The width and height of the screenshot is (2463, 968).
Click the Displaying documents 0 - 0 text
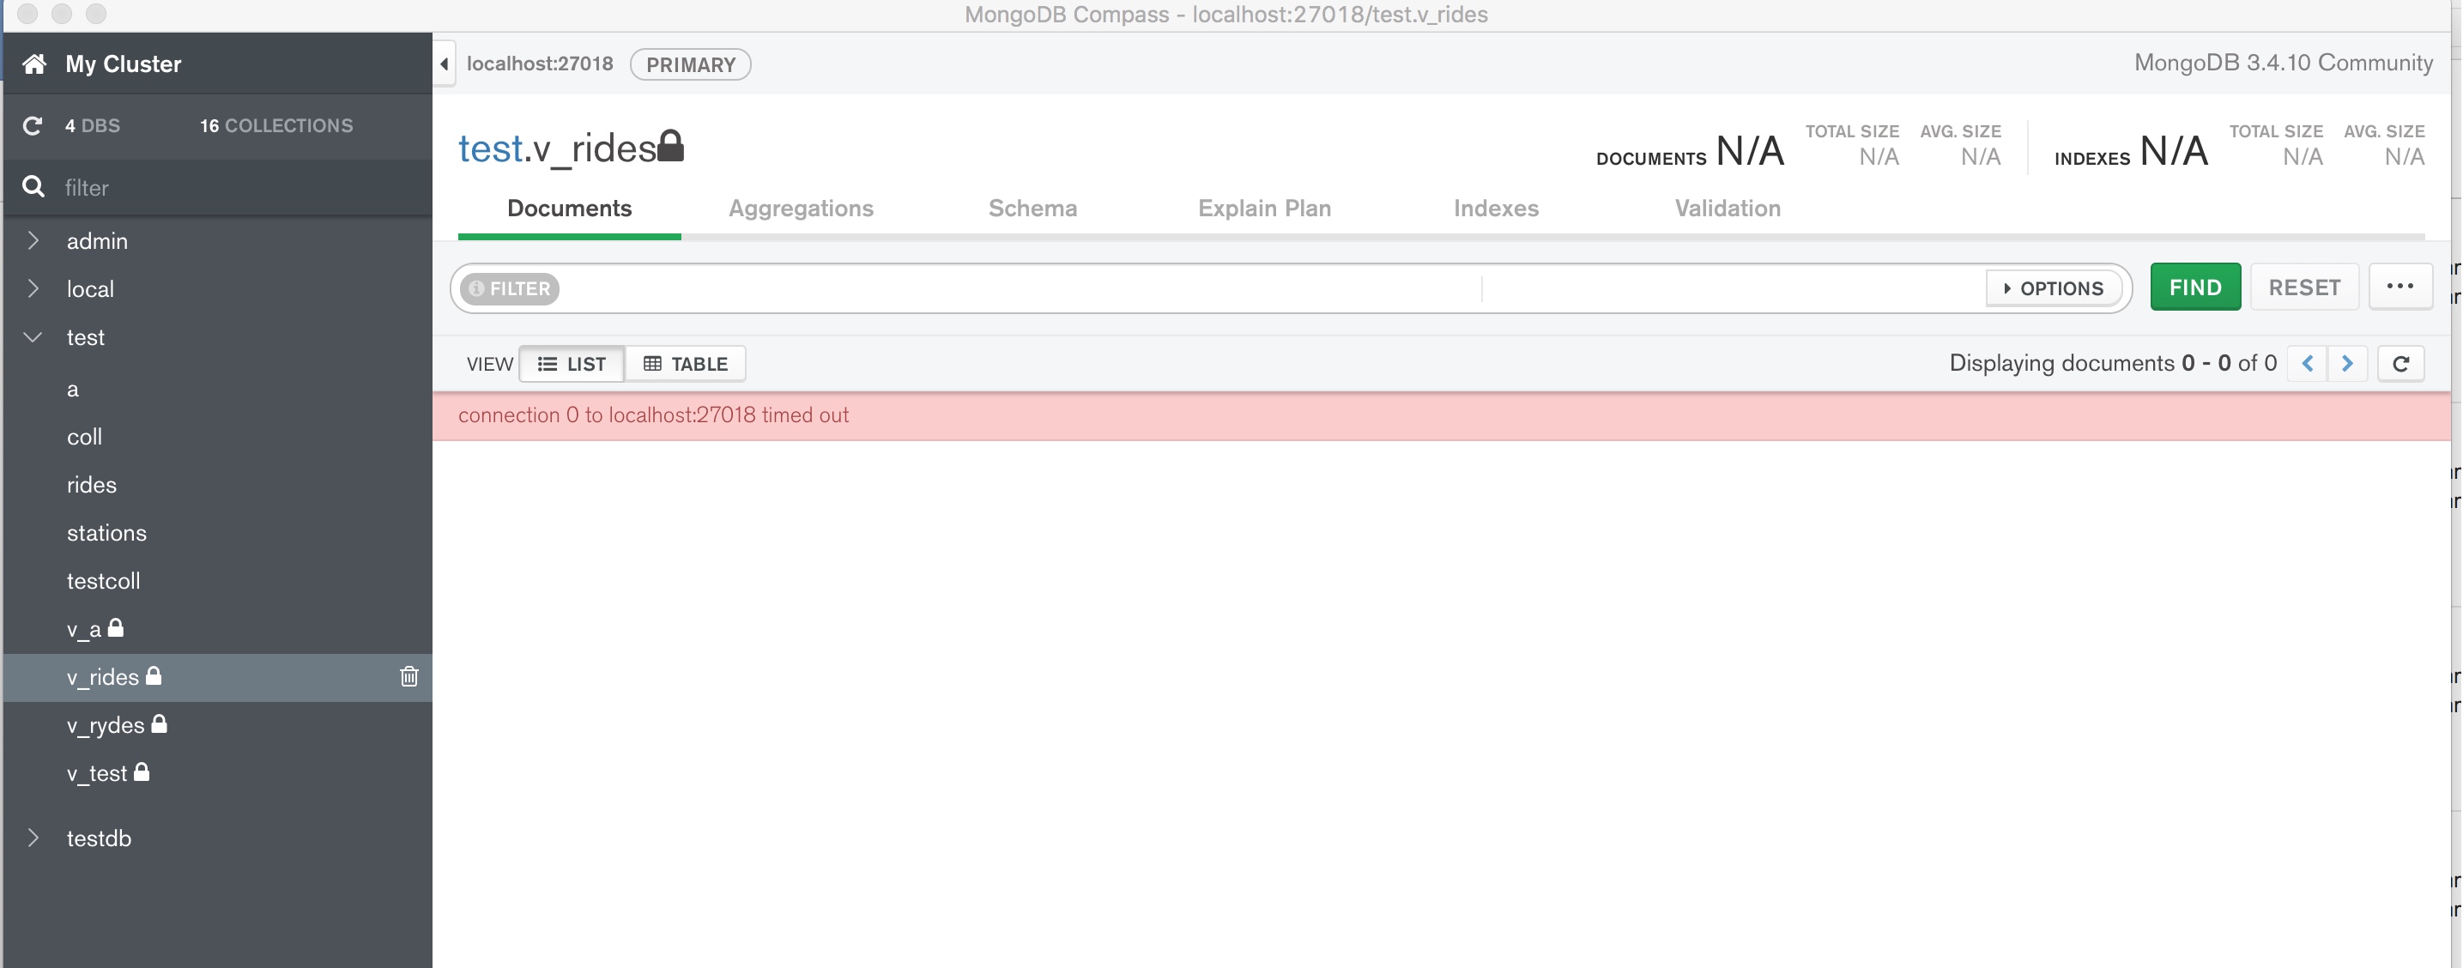tap(2113, 364)
